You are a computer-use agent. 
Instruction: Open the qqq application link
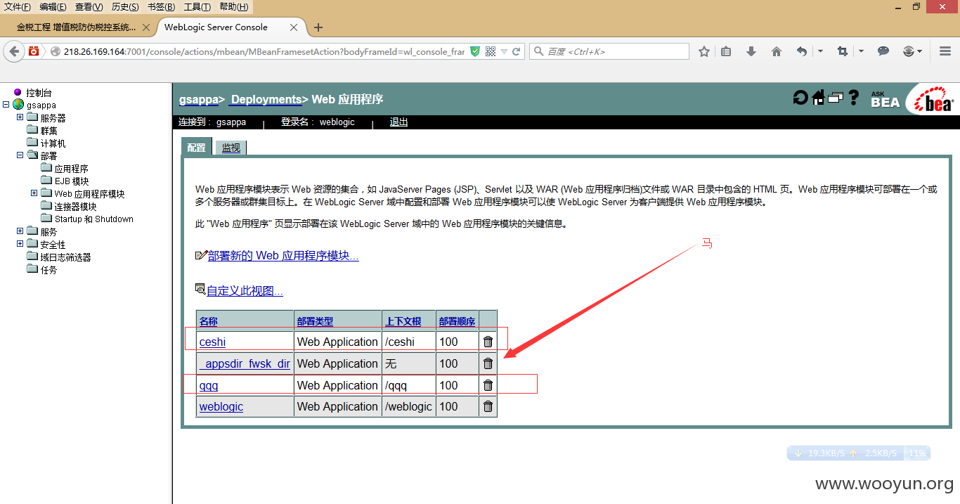click(209, 385)
